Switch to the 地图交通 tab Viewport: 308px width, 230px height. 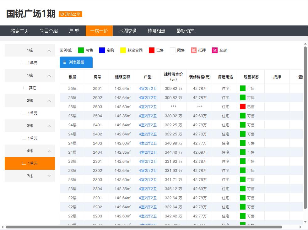[x=127, y=30]
